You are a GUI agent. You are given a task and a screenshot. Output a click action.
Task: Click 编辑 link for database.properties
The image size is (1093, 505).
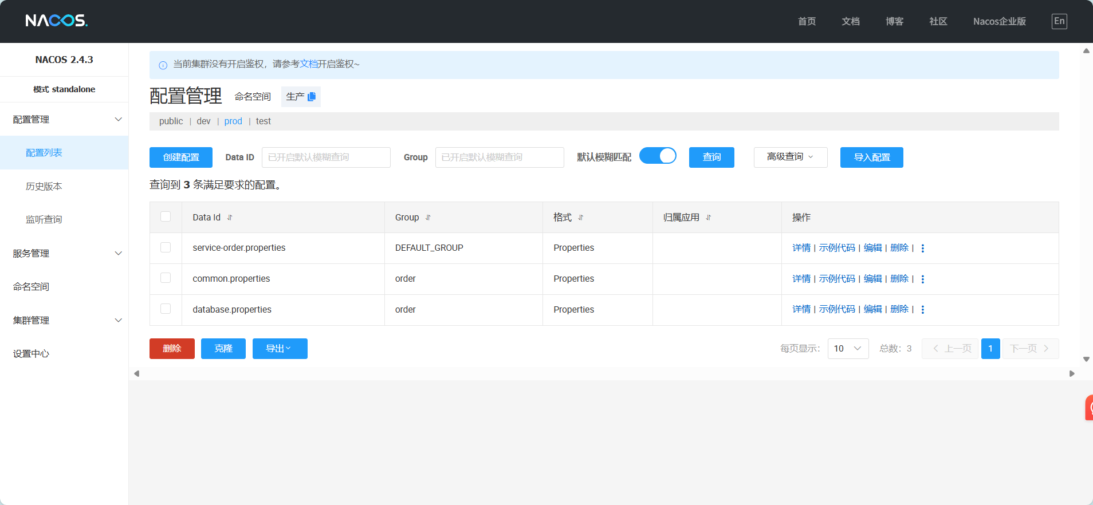tap(872, 309)
